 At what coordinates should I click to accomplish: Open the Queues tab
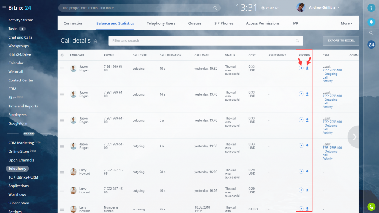tap(195, 23)
